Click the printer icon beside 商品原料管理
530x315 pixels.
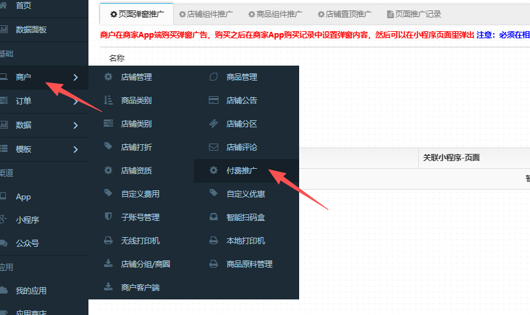[x=213, y=264]
